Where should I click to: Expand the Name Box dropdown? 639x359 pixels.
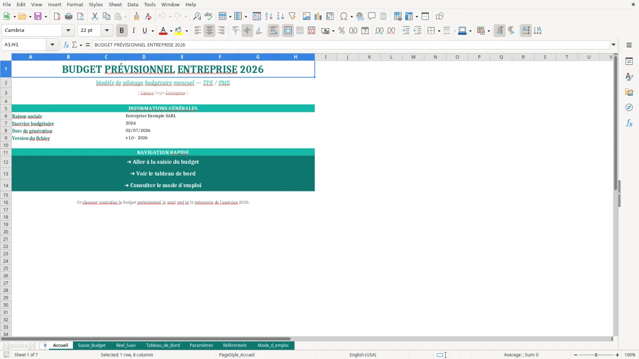(x=52, y=45)
